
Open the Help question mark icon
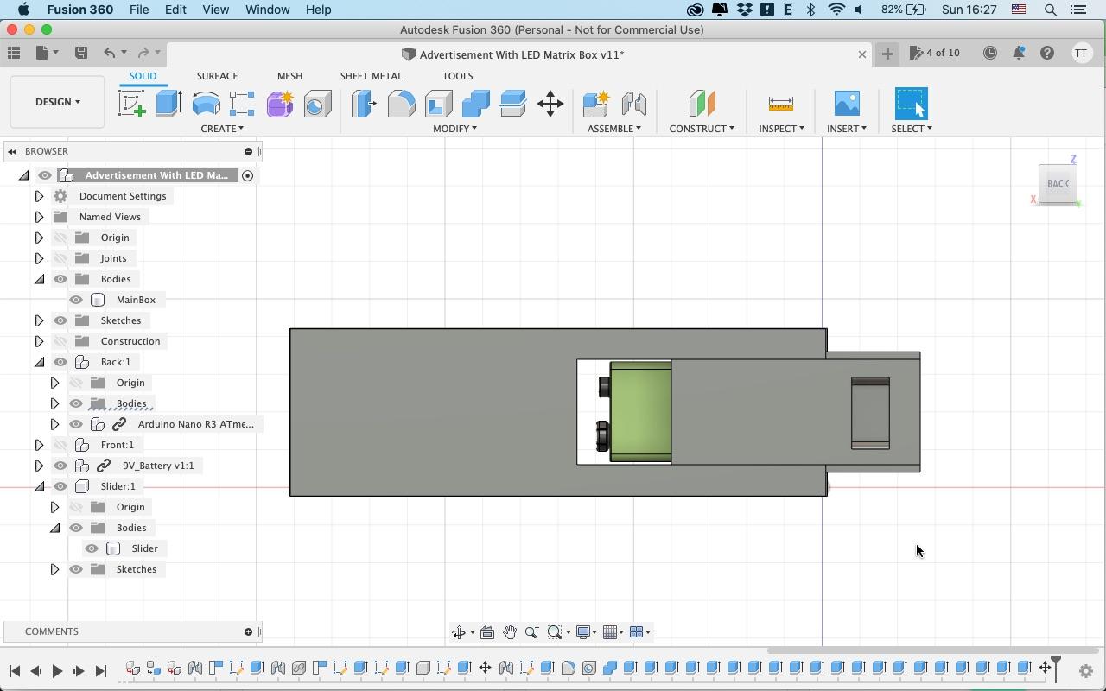tap(1047, 53)
